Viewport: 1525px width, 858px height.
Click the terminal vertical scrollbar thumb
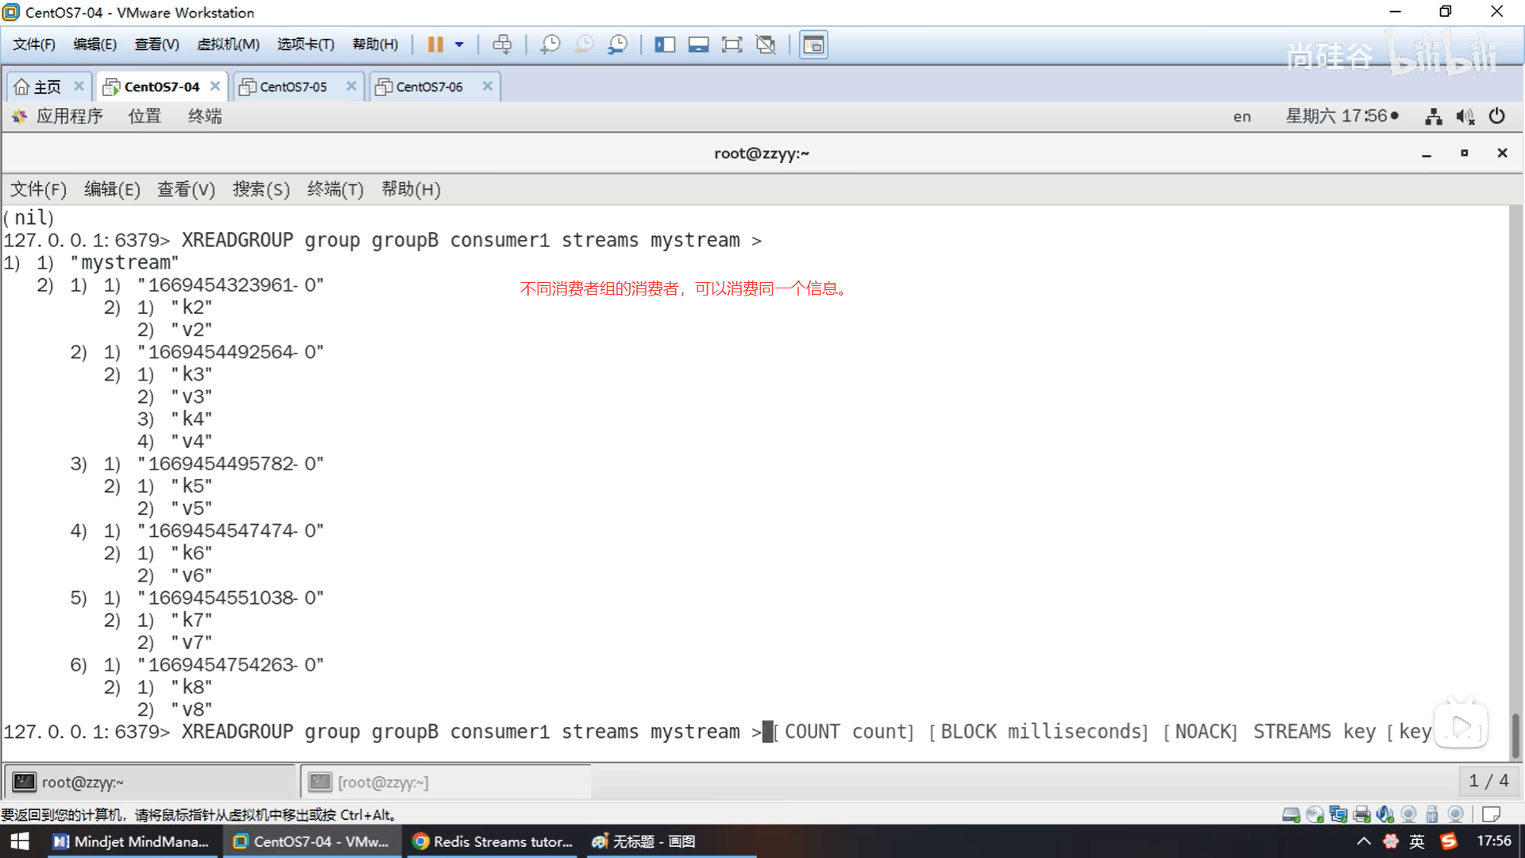[1515, 735]
